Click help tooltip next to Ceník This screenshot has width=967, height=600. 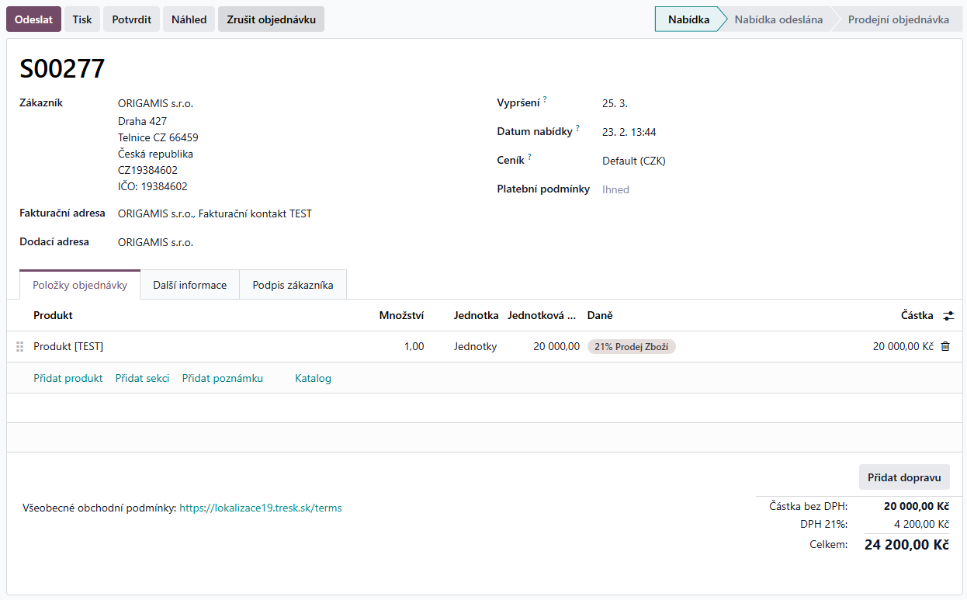point(529,157)
